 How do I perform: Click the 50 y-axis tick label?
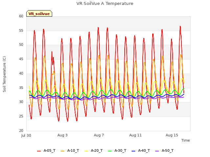[21, 45]
